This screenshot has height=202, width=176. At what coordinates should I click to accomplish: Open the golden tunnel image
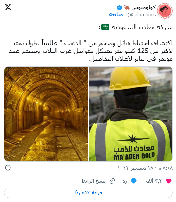tap(46, 114)
